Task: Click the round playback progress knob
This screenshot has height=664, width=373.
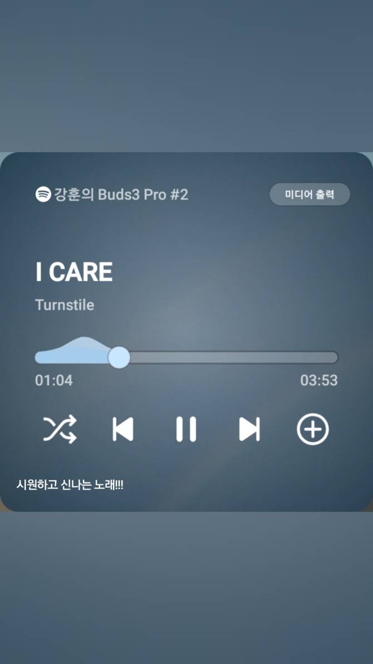Action: click(119, 357)
